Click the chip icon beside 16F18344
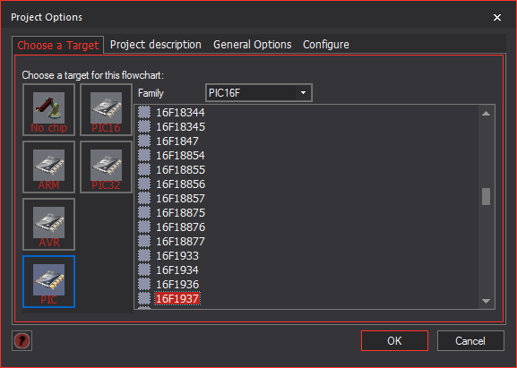Screen dimensions: 517x368 [144, 112]
